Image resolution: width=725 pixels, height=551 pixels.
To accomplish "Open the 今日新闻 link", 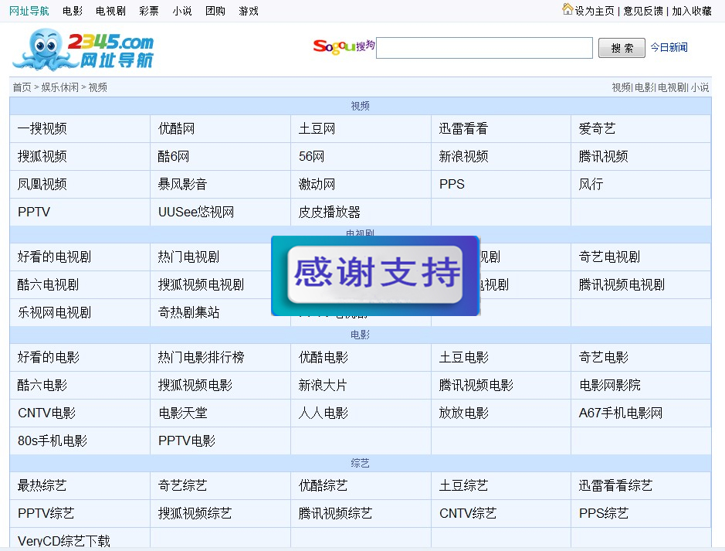I will (669, 47).
